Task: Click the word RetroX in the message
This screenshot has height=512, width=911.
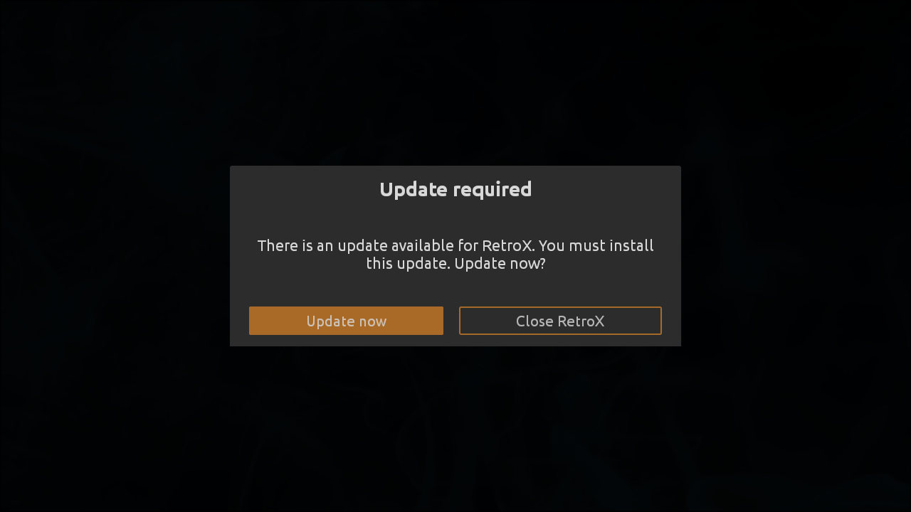Action: [507, 245]
